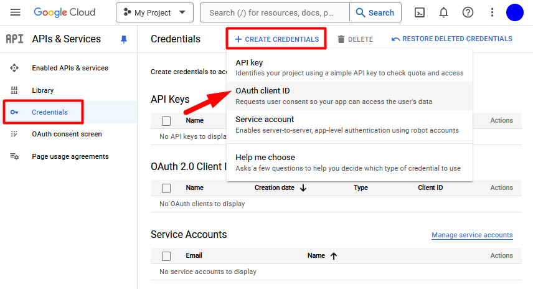Check the API Keys select-all checkbox

[x=166, y=121]
